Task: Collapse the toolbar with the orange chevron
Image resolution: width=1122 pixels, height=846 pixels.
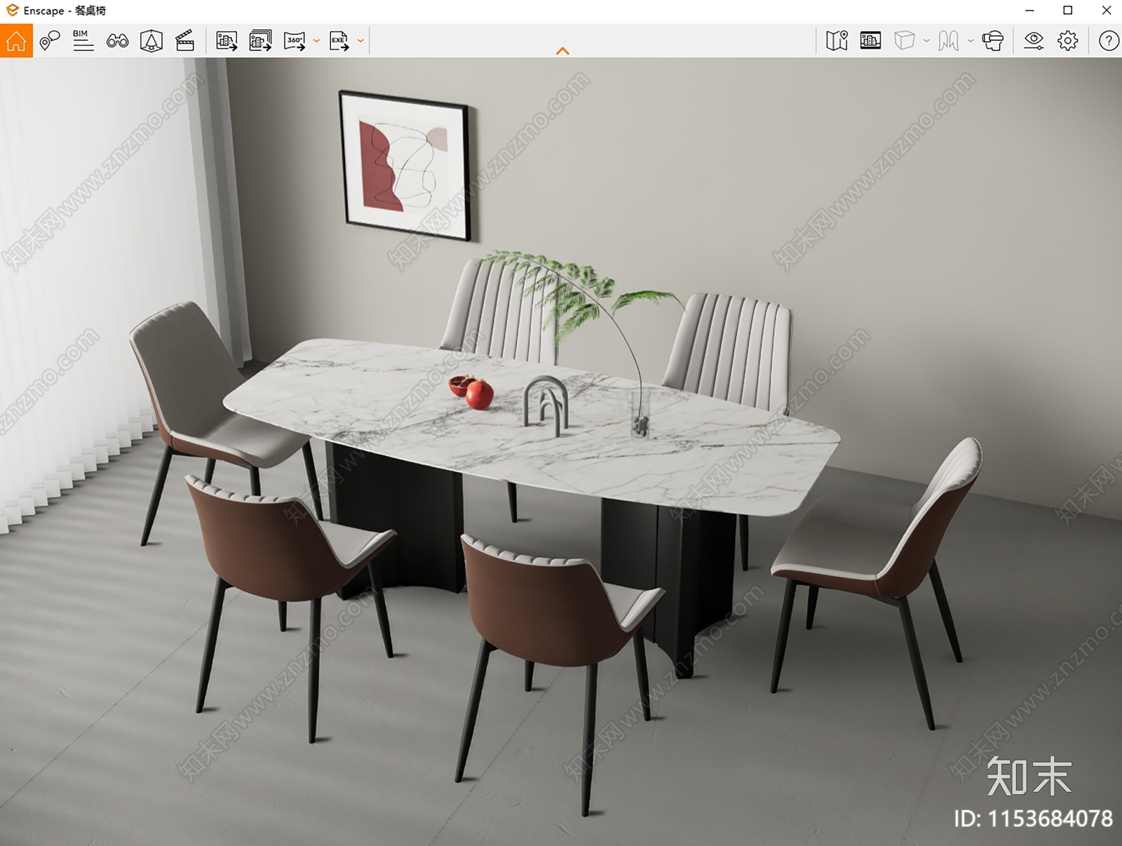Action: click(562, 51)
